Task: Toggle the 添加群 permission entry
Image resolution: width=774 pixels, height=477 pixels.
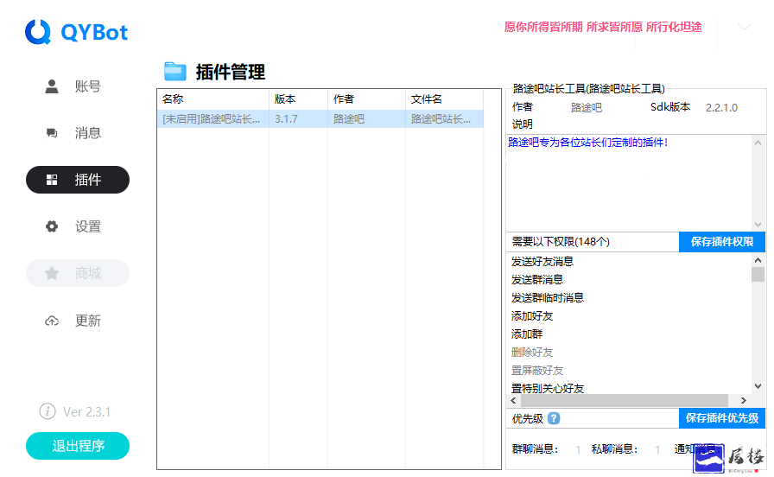Action: tap(527, 334)
